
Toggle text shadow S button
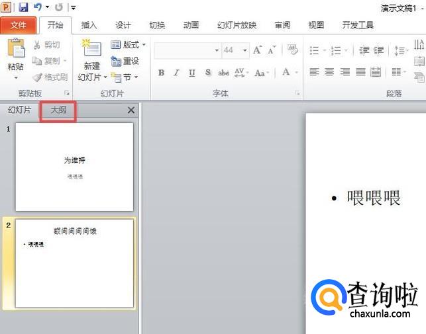(208, 73)
